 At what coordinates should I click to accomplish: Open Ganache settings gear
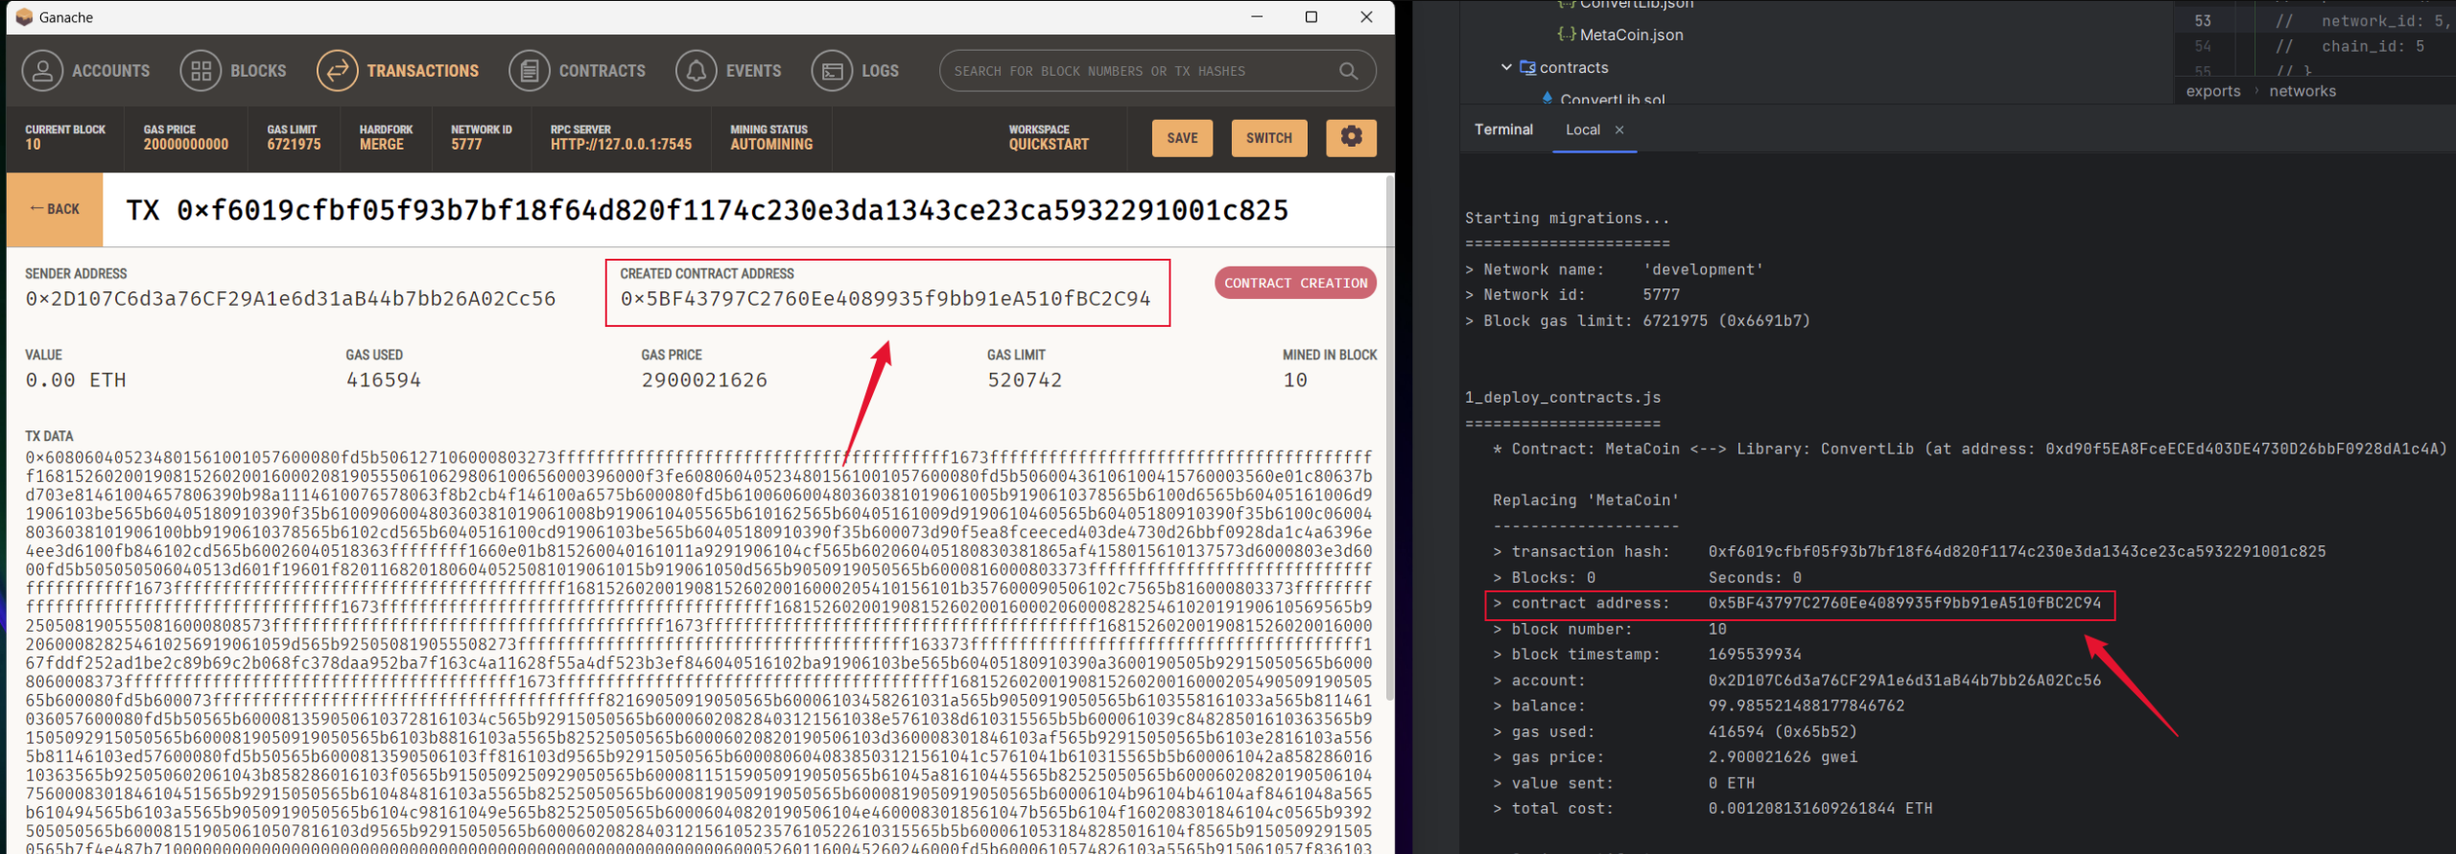1351,137
